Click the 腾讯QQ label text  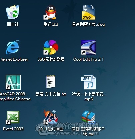51,24
